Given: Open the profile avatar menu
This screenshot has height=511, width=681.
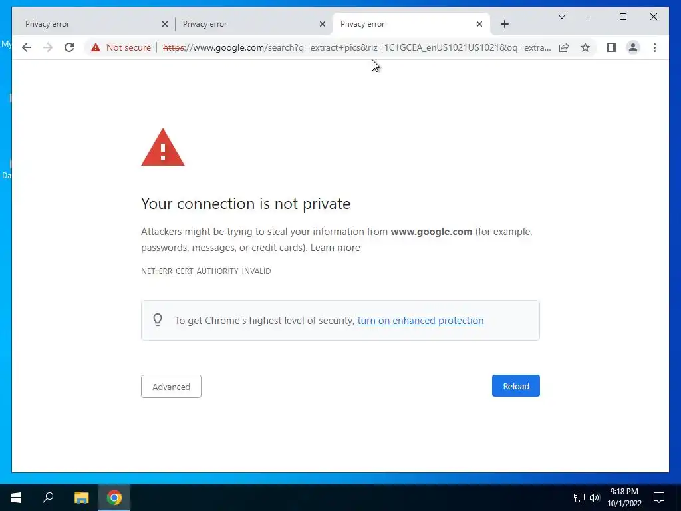Looking at the screenshot, I should (633, 47).
